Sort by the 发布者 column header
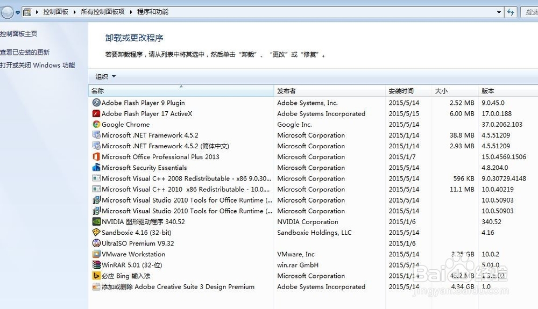Viewport: 538px width, 309px height. tap(329, 91)
